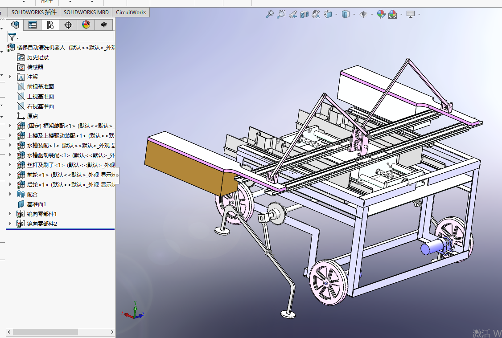Open SOLIDWORKS MBD ribbon tab
The image size is (502, 338).
86,12
